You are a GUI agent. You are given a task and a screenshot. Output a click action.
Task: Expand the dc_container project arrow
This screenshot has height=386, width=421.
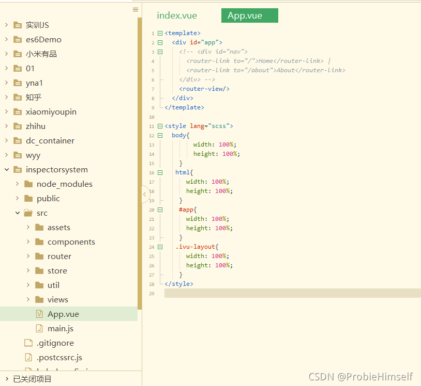point(6,141)
